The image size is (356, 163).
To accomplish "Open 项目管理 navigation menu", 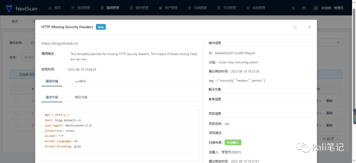I will pos(81,8).
